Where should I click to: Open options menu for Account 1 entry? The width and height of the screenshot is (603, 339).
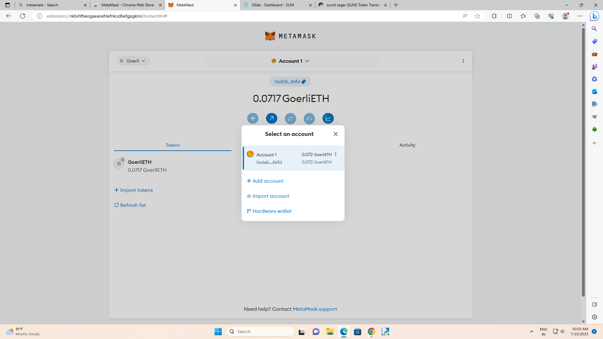(335, 154)
